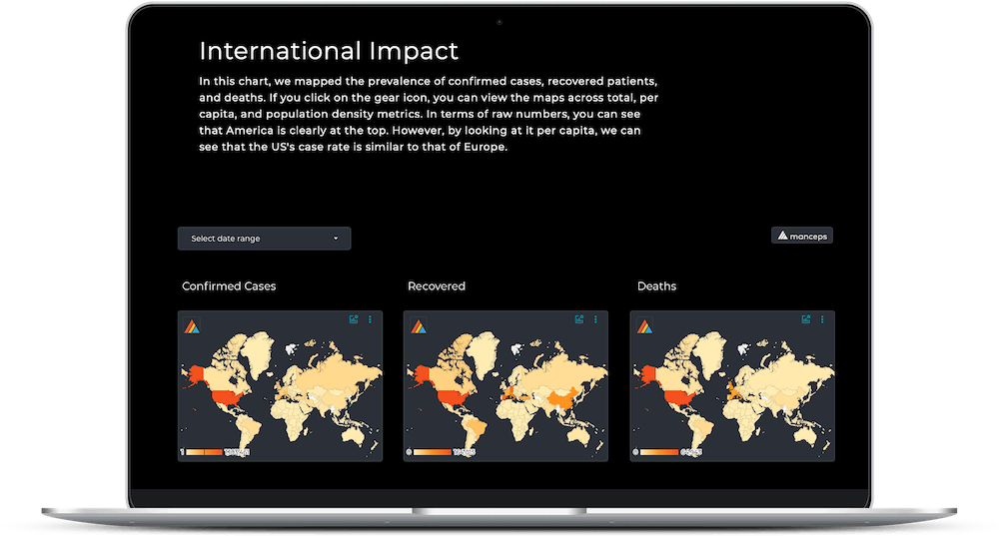
Task: Expand the Select date range dropdown
Action: [264, 239]
